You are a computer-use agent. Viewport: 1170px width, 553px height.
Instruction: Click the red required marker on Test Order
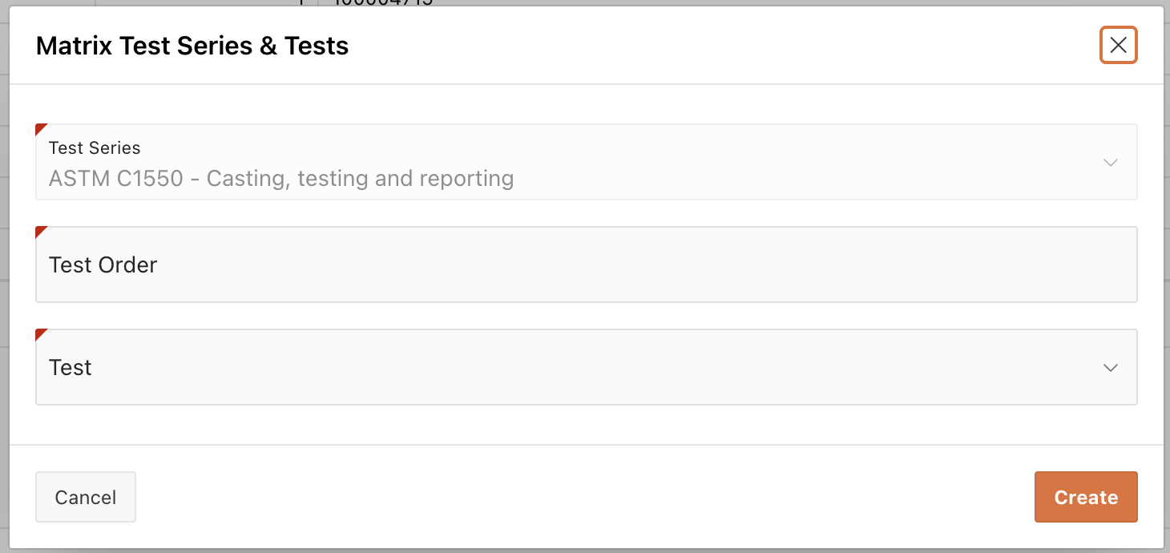tap(40, 231)
